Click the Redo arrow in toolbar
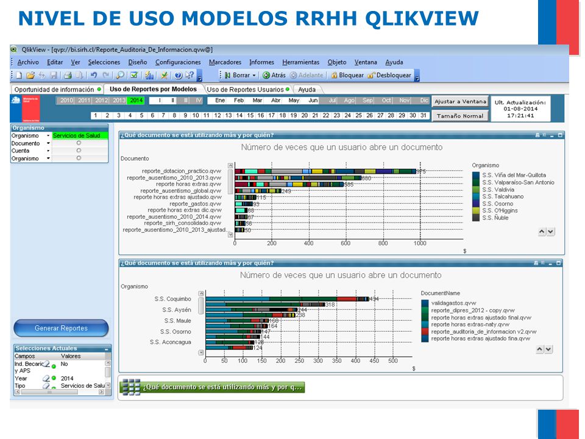The width and height of the screenshot is (585, 439). coord(105,76)
